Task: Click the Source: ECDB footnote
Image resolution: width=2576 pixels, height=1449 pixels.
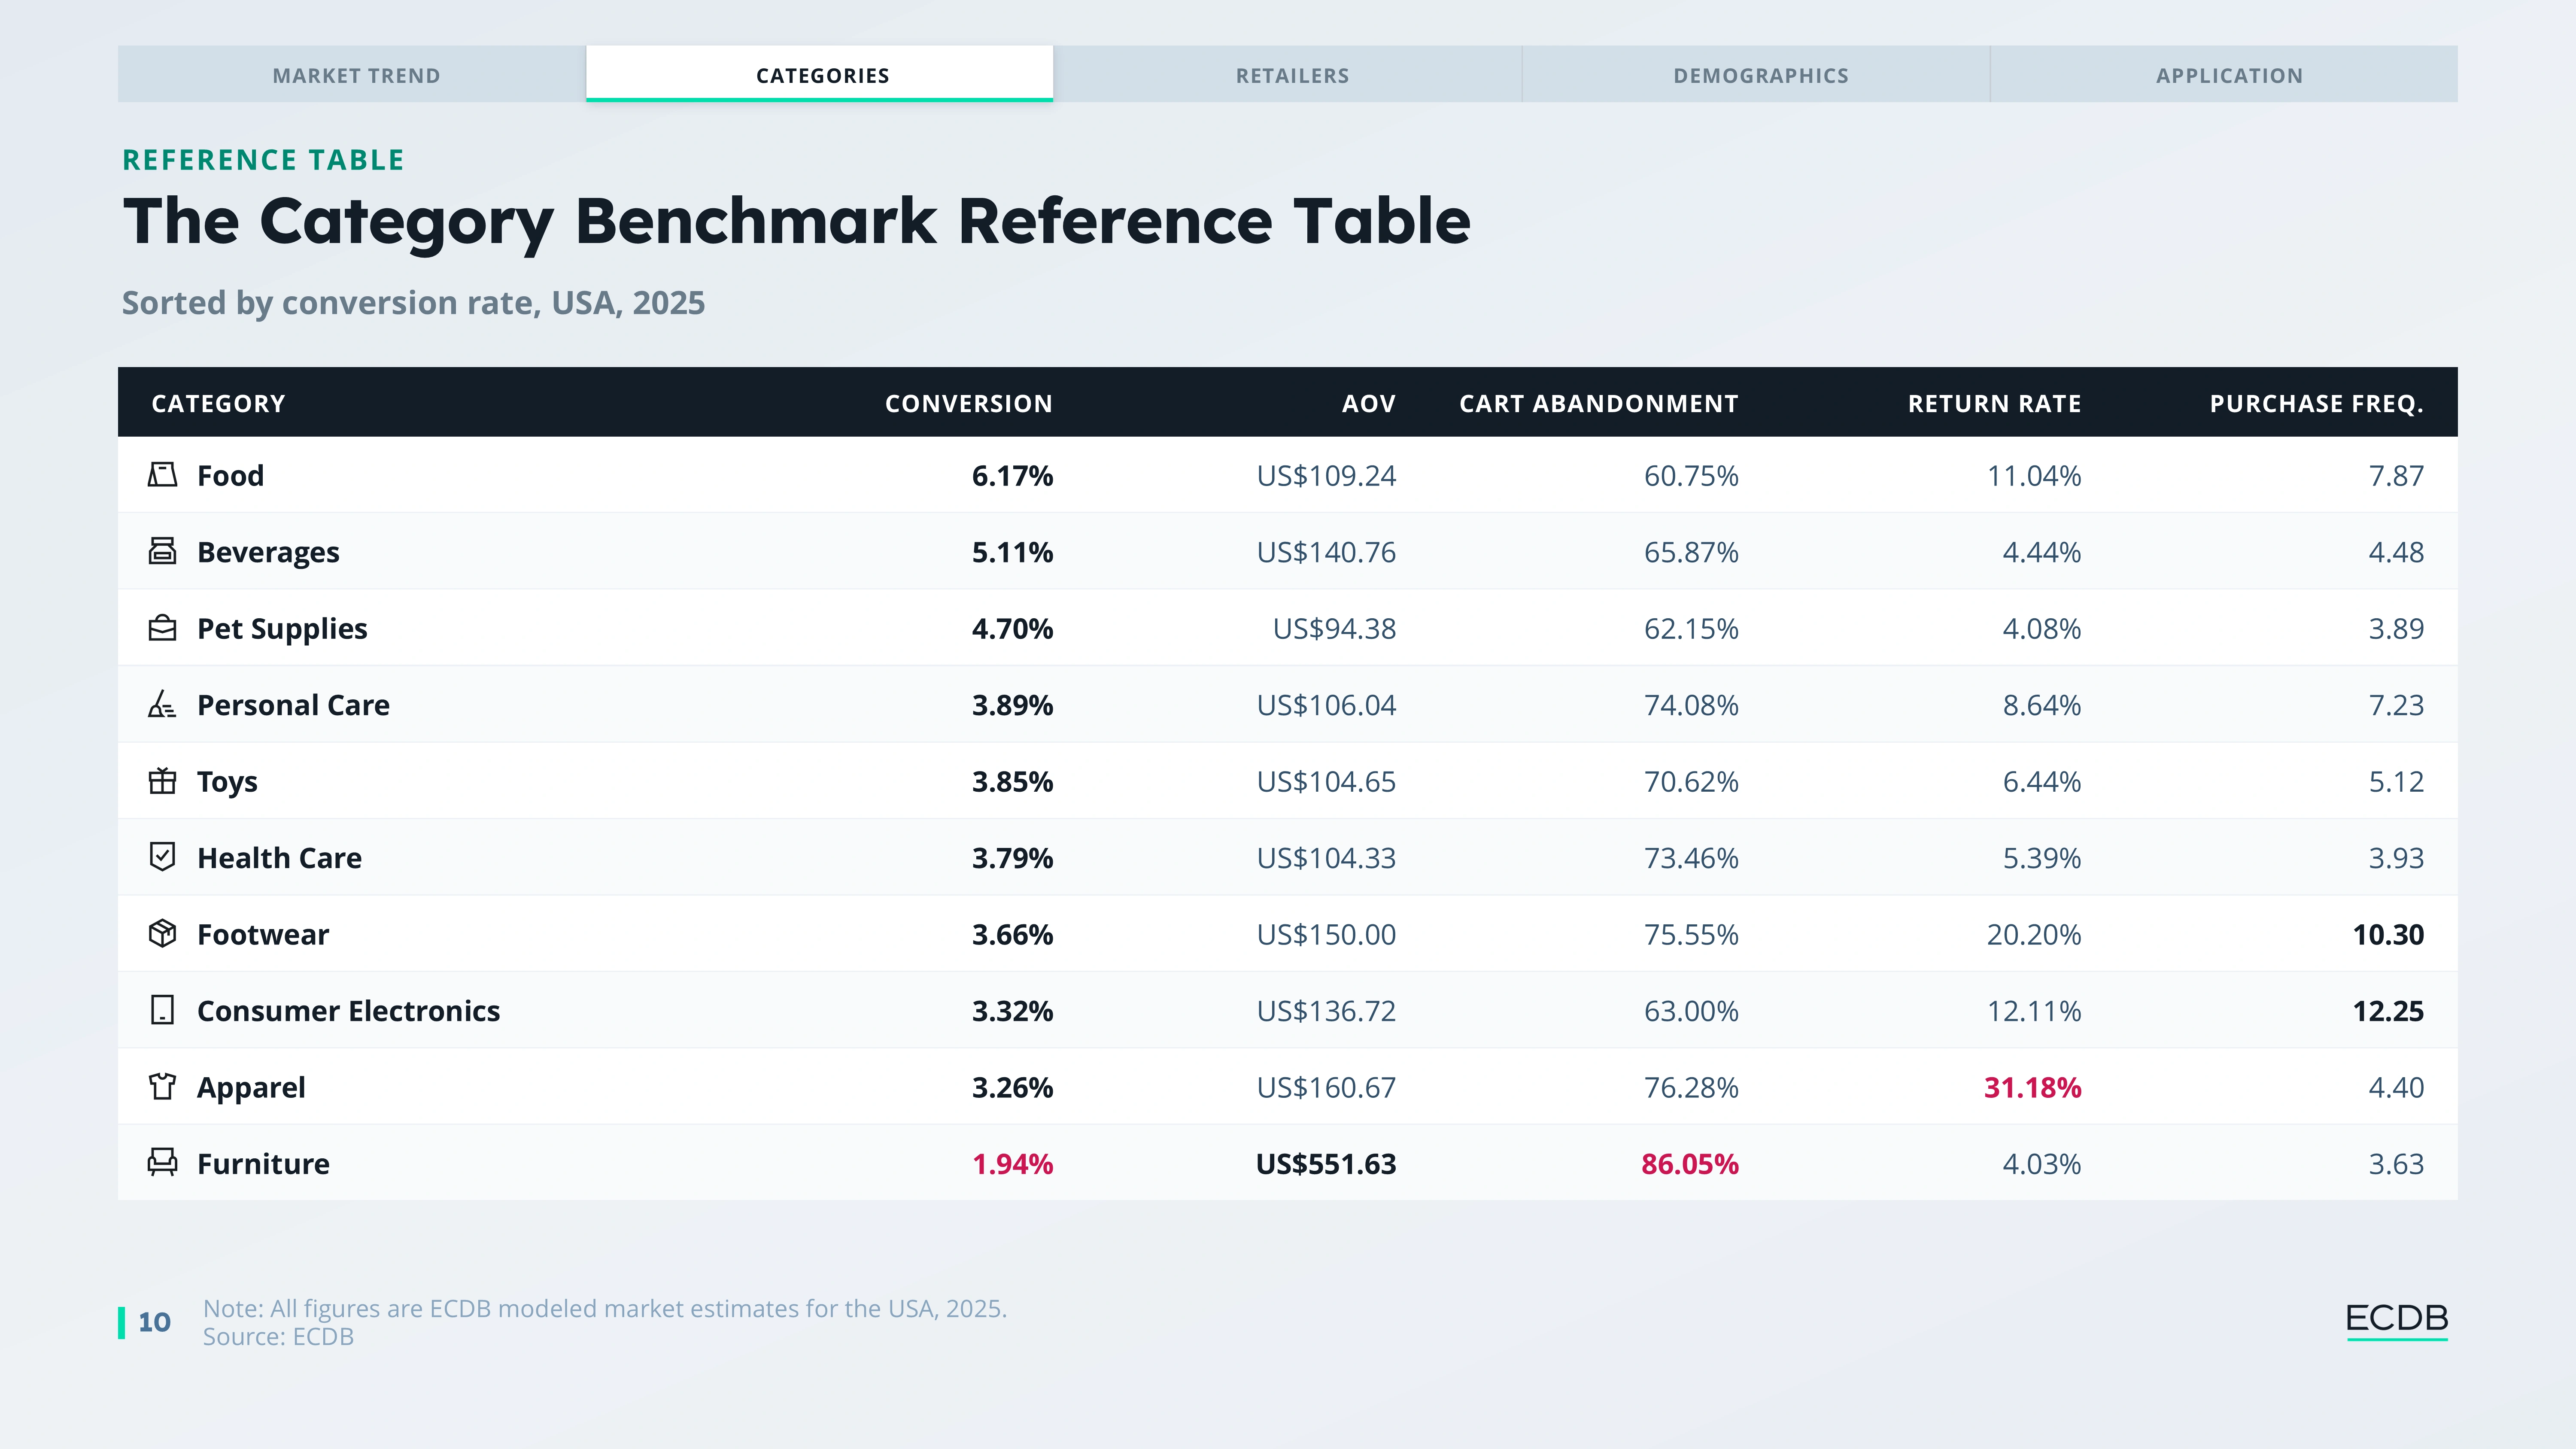Action: point(278,1337)
